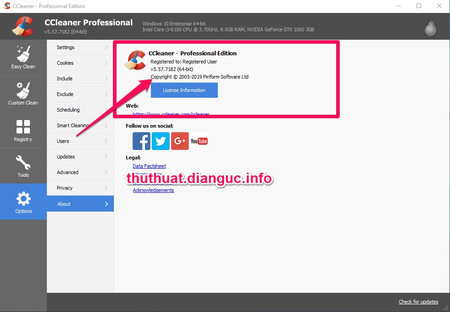Click Check for updates link
Image resolution: width=450 pixels, height=312 pixels.
tap(418, 302)
